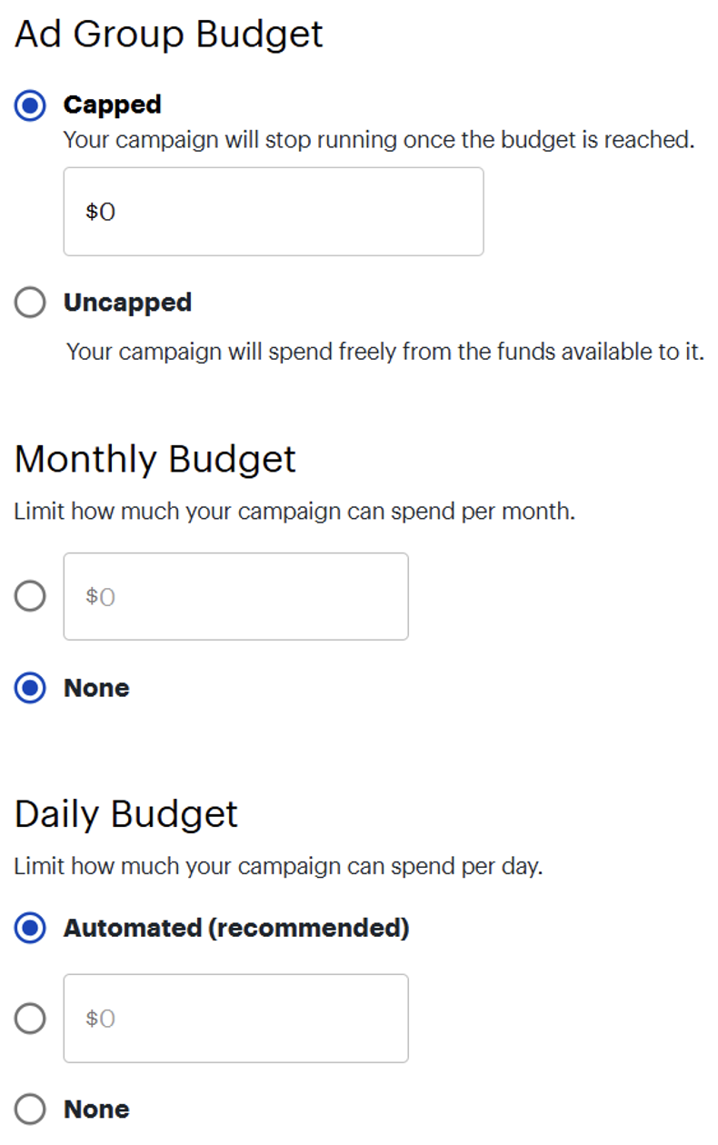718x1145 pixels.
Task: Select None radio under Daily Budget
Action: tap(30, 1110)
